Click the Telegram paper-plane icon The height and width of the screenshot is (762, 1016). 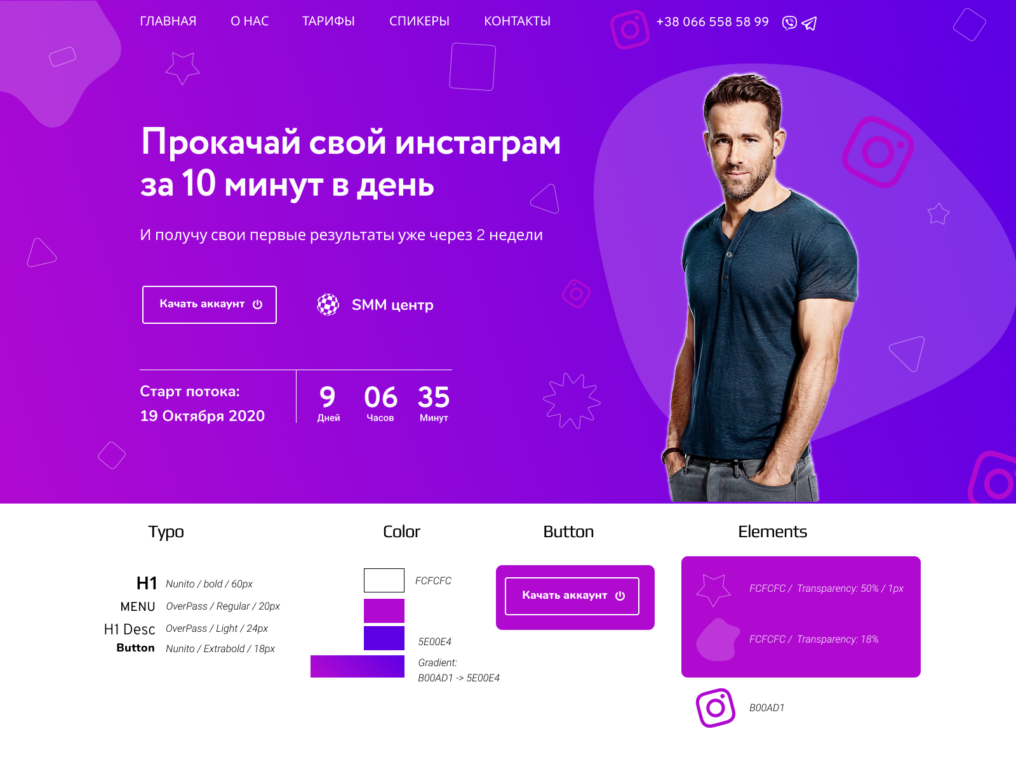[809, 23]
